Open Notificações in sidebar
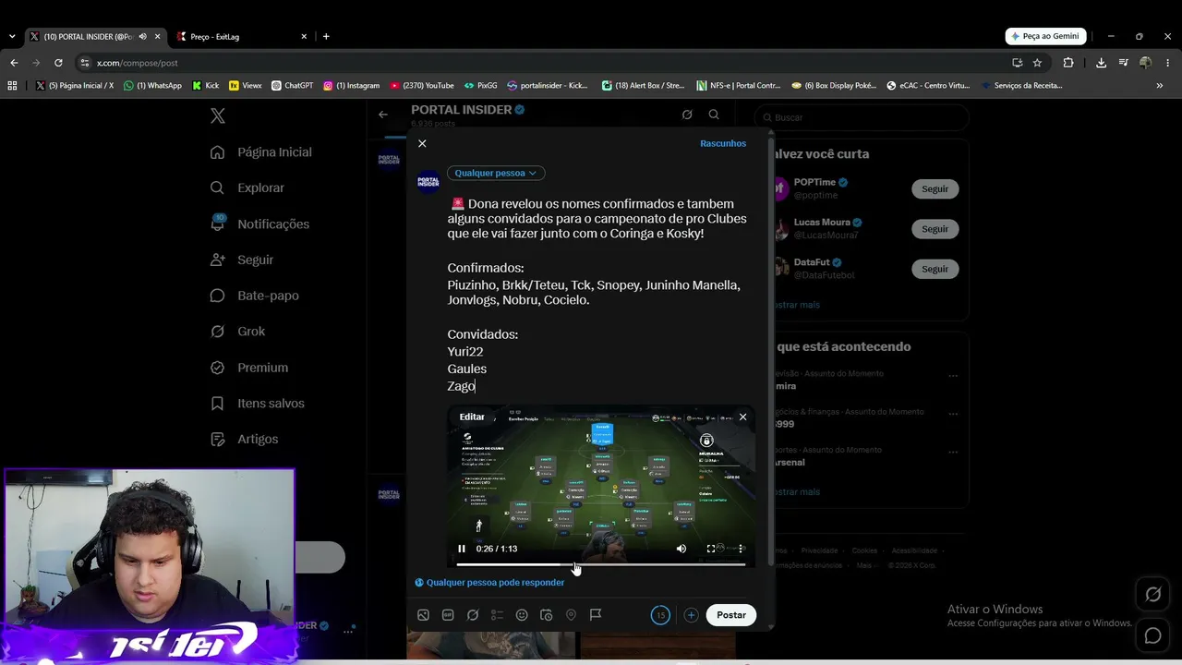This screenshot has width=1182, height=665. (x=259, y=224)
